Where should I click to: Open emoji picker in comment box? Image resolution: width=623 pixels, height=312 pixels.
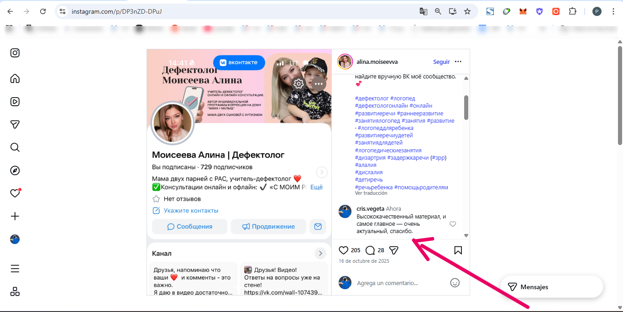point(455,283)
